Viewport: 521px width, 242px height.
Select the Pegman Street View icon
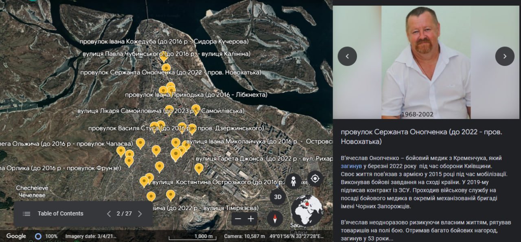click(x=293, y=181)
